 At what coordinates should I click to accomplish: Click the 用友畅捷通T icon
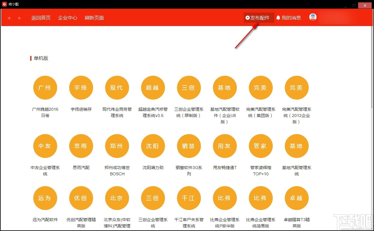(225, 146)
